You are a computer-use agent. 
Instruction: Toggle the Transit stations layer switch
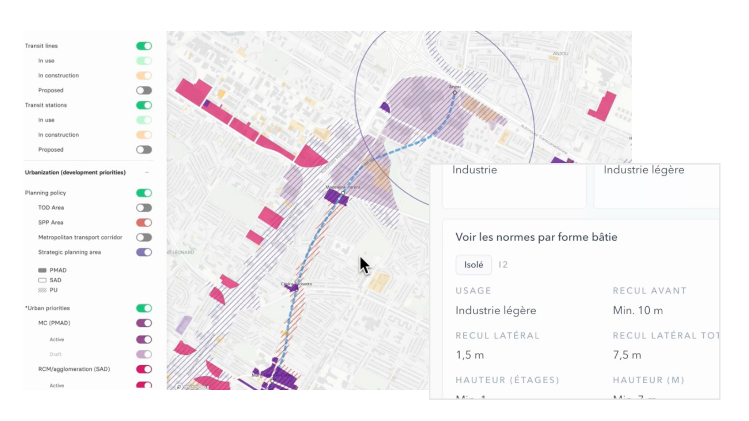click(x=144, y=105)
